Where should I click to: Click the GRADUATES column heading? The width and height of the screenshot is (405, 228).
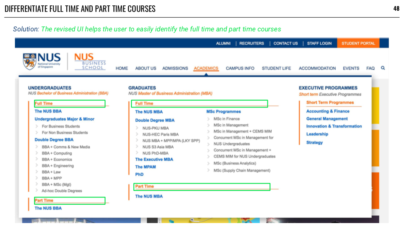142,88
